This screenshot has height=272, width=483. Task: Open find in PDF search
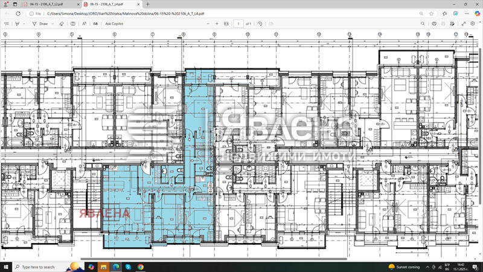(x=423, y=24)
